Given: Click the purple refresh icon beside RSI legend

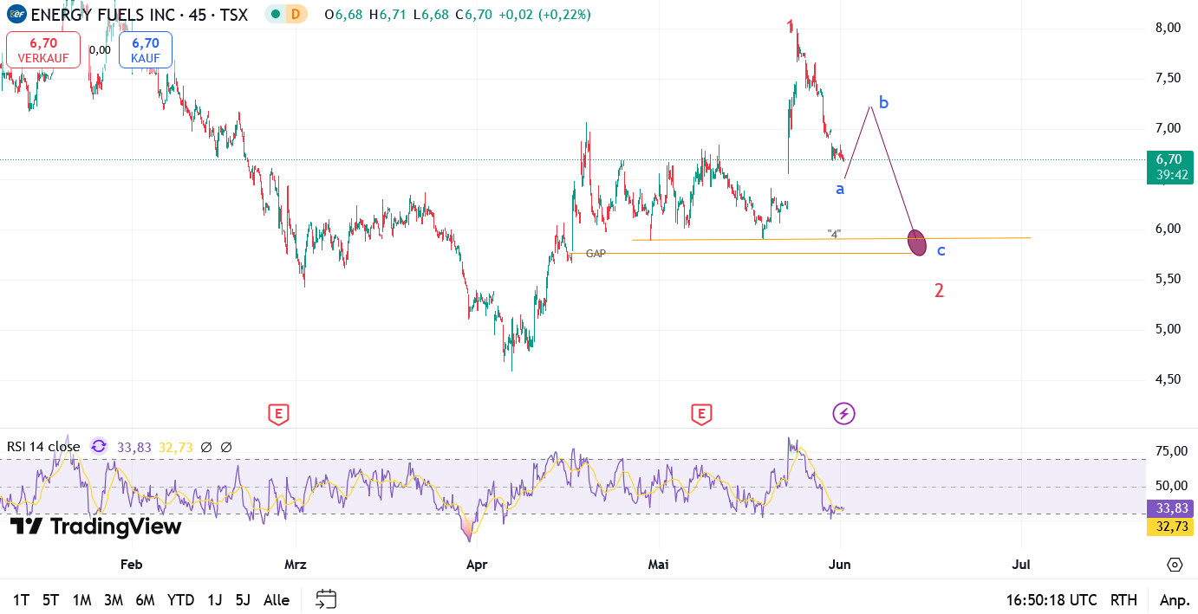Looking at the screenshot, I should pos(99,447).
